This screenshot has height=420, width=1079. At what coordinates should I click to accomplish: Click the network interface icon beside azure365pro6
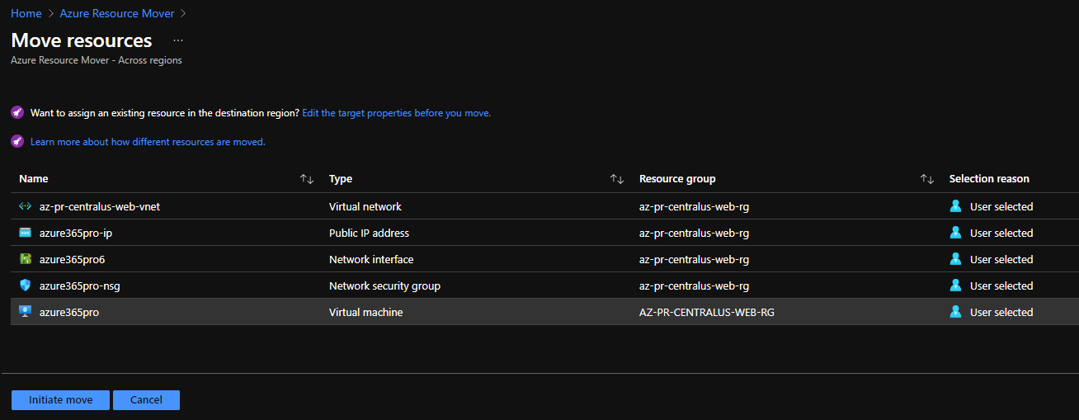click(x=25, y=259)
